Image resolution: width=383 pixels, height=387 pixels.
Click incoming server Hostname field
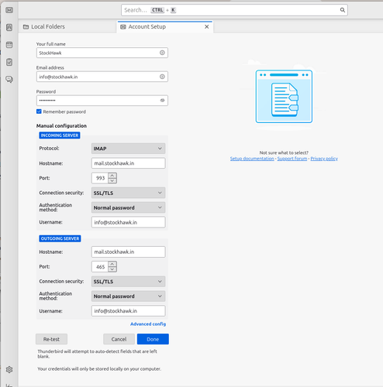[x=128, y=163]
